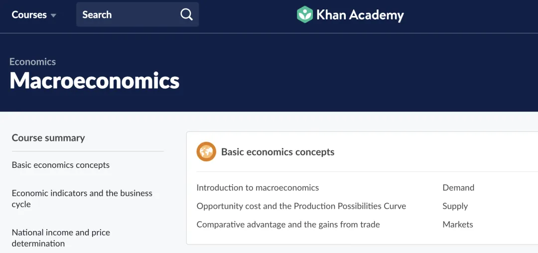
Task: Open the Markets lesson link
Action: tap(457, 225)
